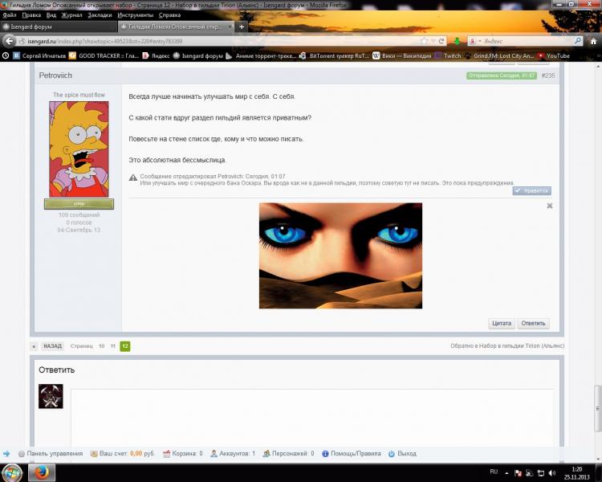Open Яндекс bookmark in toolbar
602x482 pixels.
(x=156, y=55)
